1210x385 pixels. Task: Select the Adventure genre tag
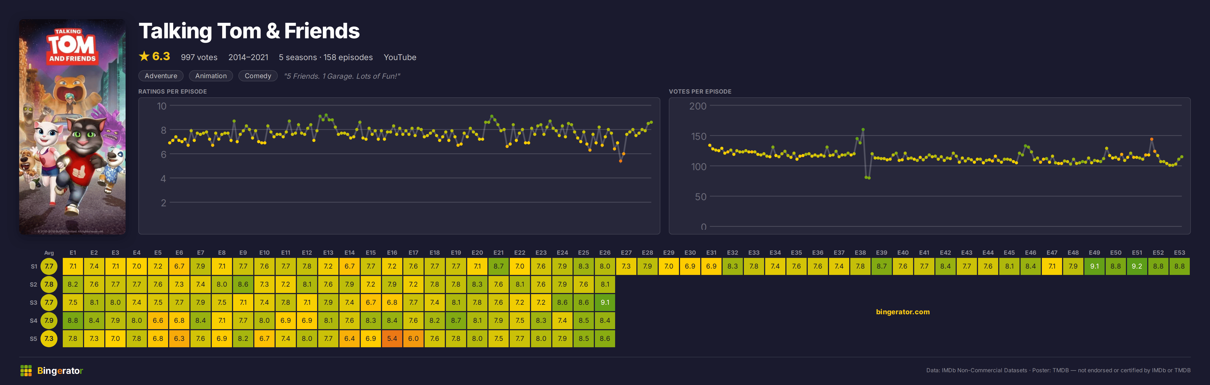point(161,76)
